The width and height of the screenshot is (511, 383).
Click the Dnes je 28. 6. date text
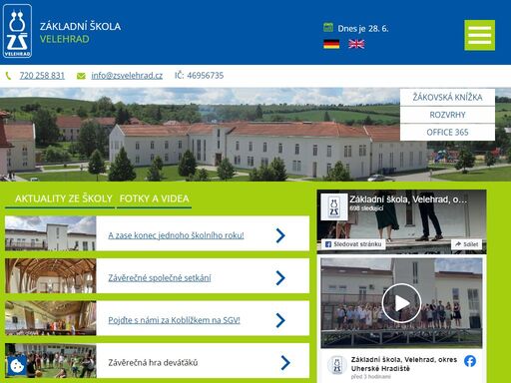(363, 29)
